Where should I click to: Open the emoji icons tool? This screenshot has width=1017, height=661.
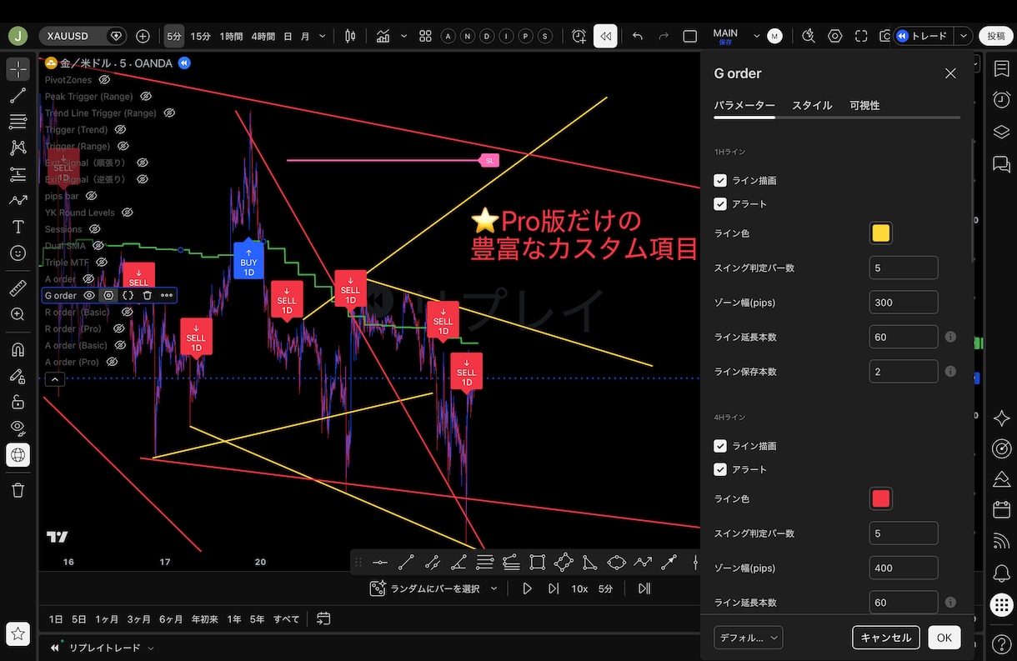pos(18,253)
